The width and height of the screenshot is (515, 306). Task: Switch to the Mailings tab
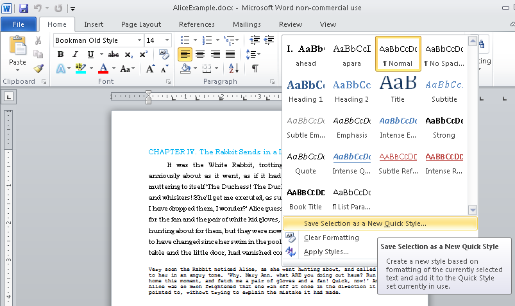point(247,24)
